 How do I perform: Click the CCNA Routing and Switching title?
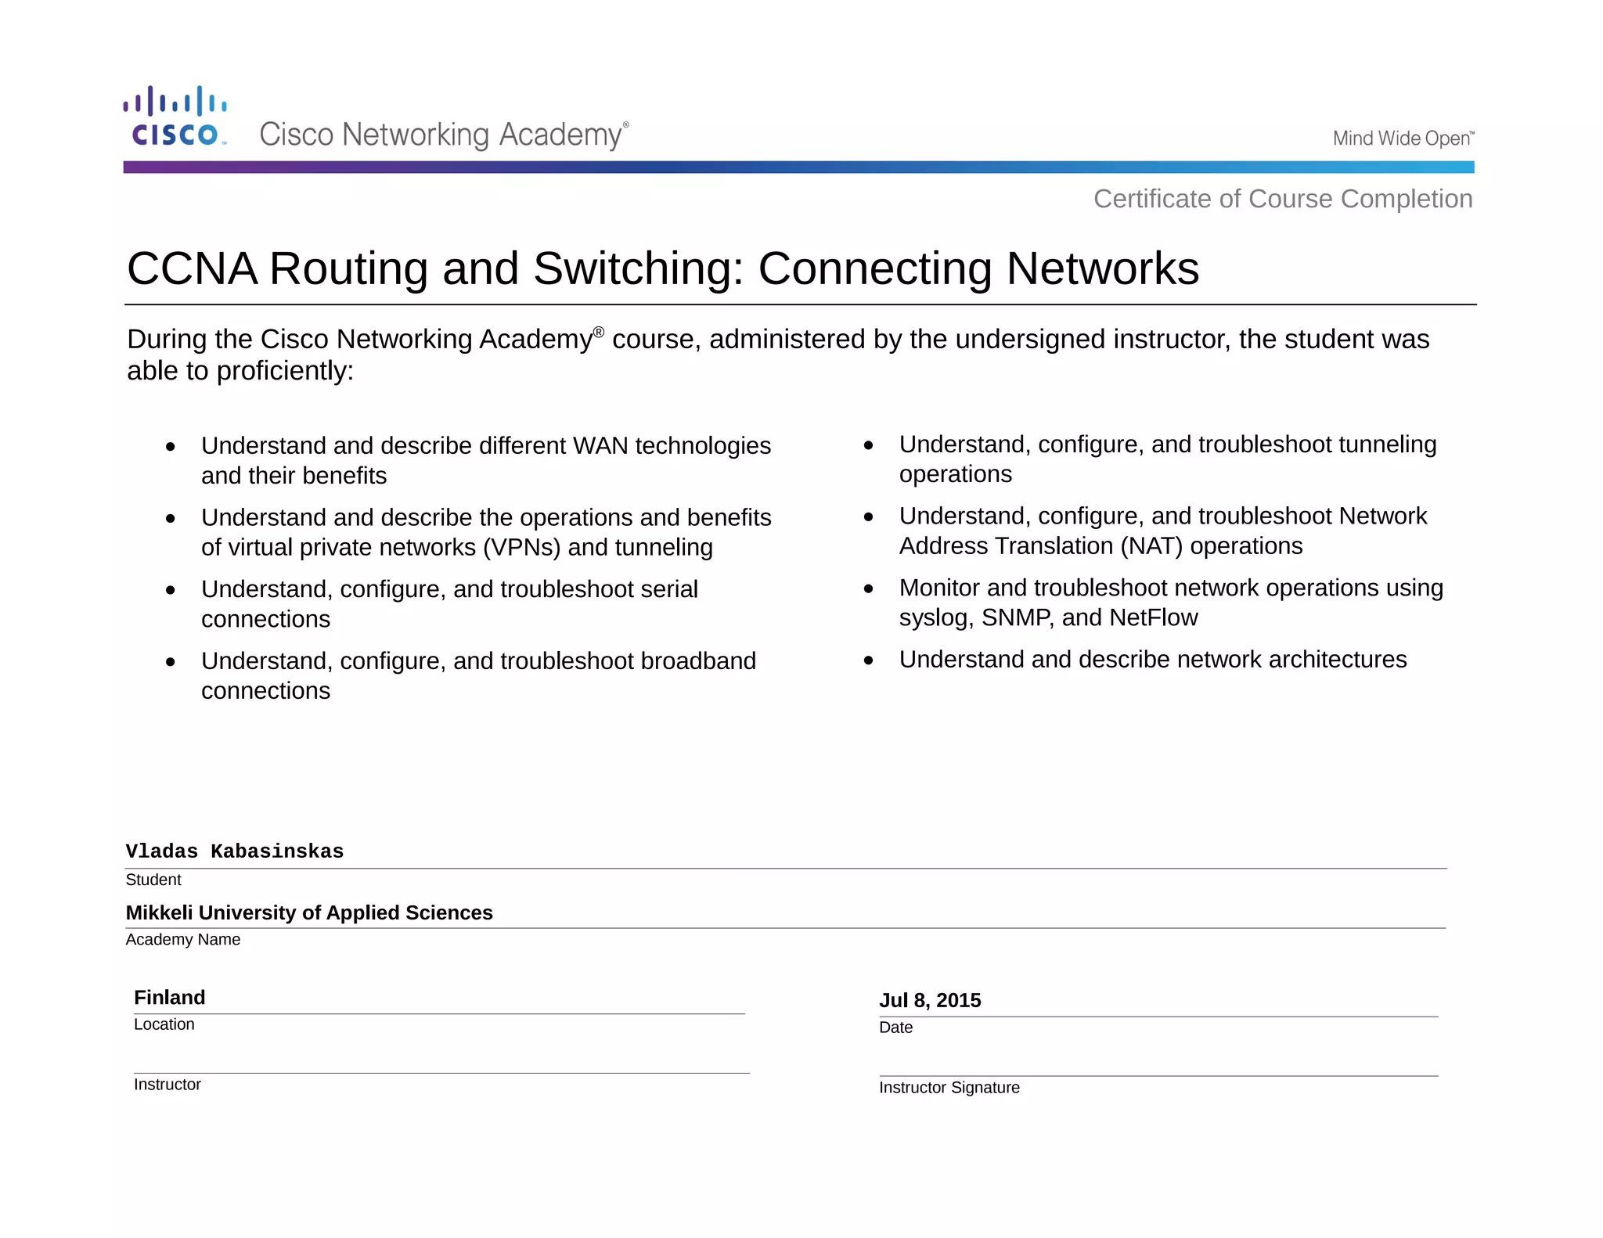pyautogui.click(x=662, y=268)
